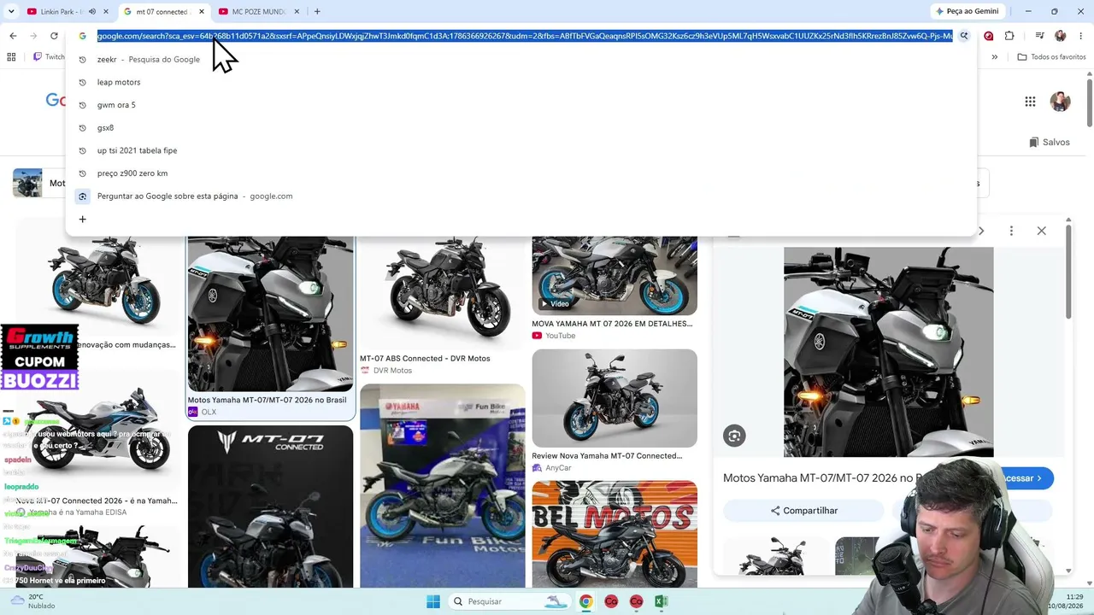Open a new browser tab

click(x=317, y=11)
